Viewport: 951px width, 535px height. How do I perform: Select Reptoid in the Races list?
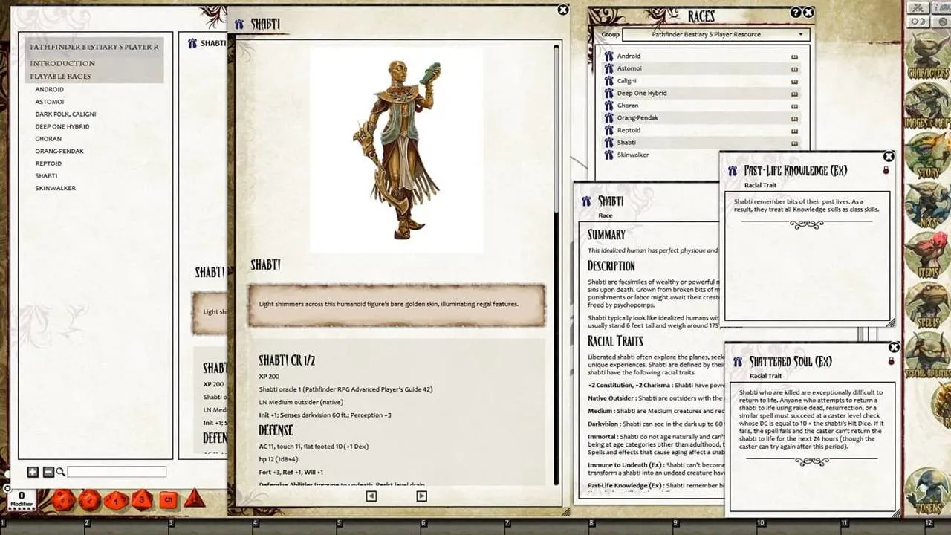coord(628,130)
